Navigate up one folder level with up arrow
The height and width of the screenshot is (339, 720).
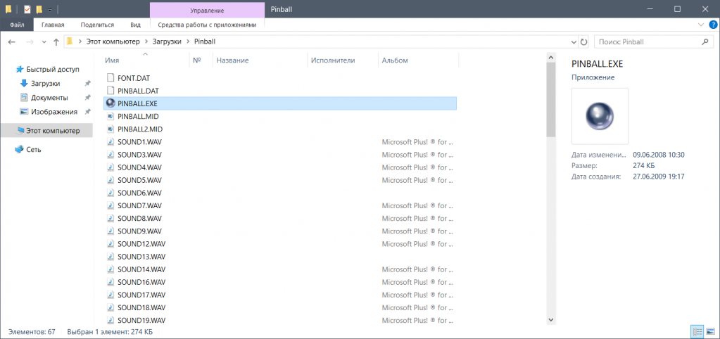(56, 42)
